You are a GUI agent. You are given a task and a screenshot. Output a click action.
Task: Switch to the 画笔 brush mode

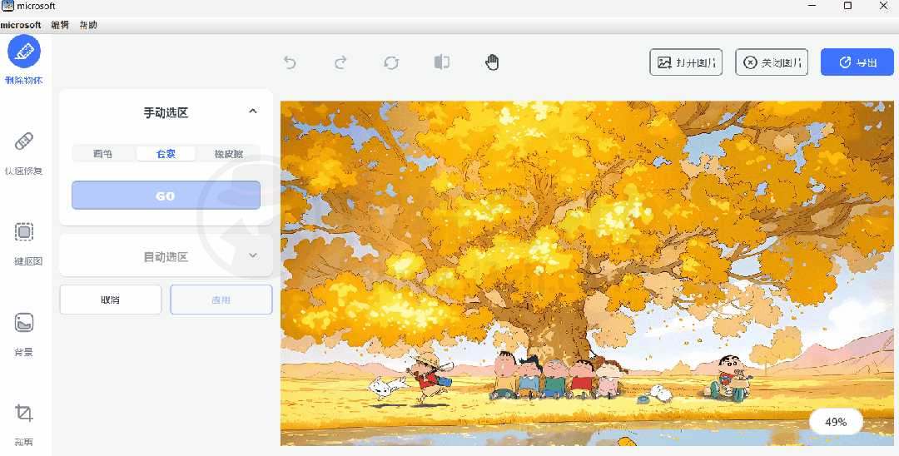(102, 154)
